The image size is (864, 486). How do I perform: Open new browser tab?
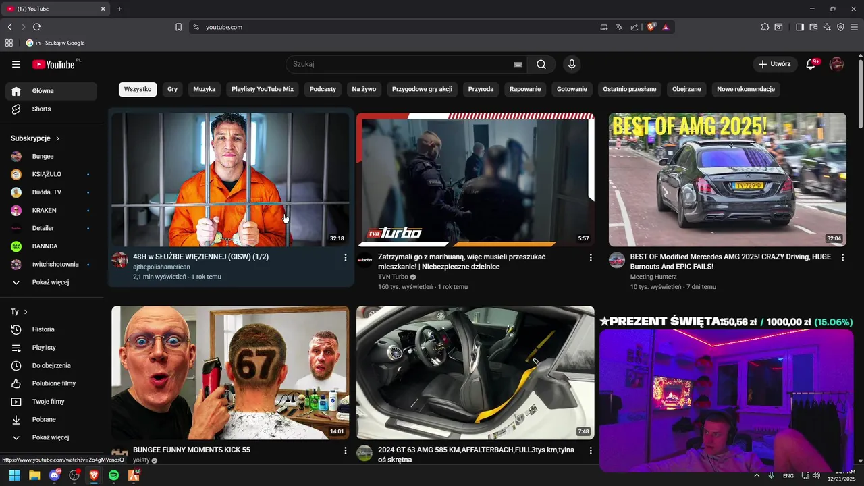[119, 9]
